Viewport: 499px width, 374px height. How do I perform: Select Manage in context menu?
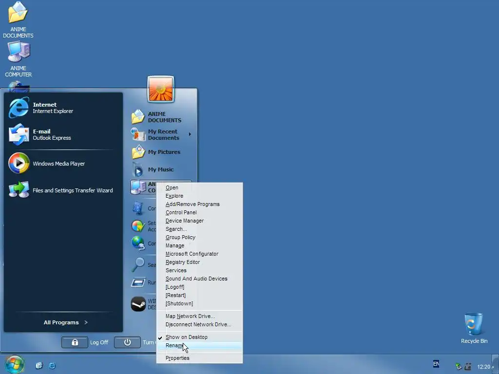click(199, 245)
